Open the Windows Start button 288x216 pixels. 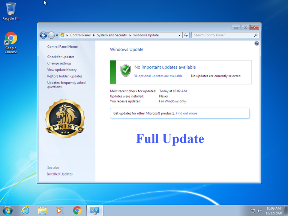click(8, 210)
